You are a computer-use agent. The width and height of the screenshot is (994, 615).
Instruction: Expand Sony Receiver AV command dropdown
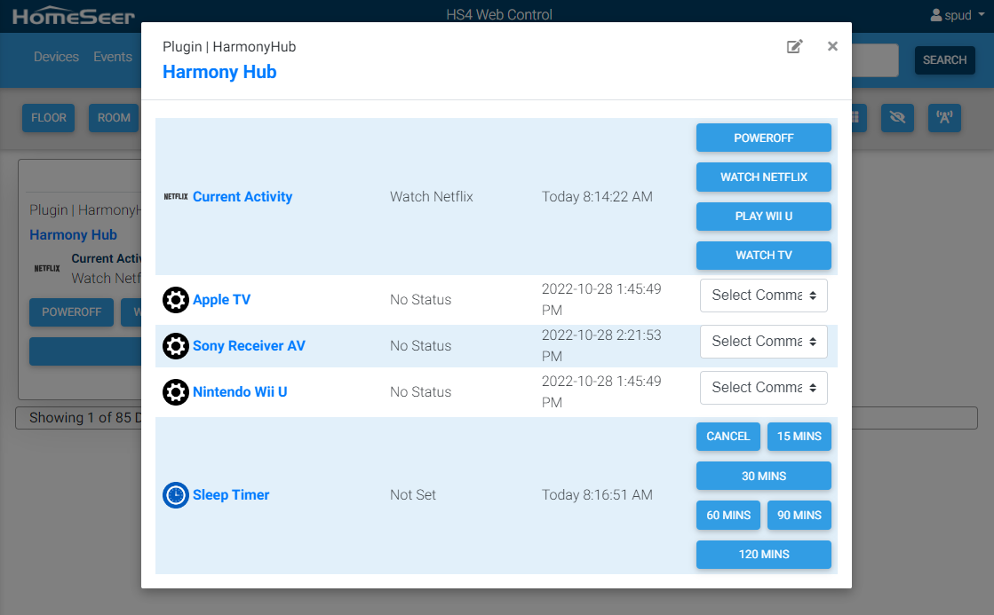pyautogui.click(x=764, y=342)
